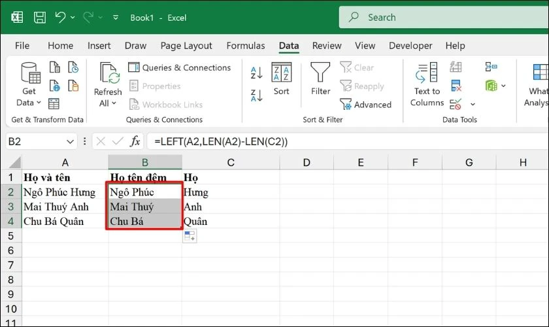Image resolution: width=549 pixels, height=327 pixels.
Task: Click Sort A to Z icon
Action: [257, 73]
